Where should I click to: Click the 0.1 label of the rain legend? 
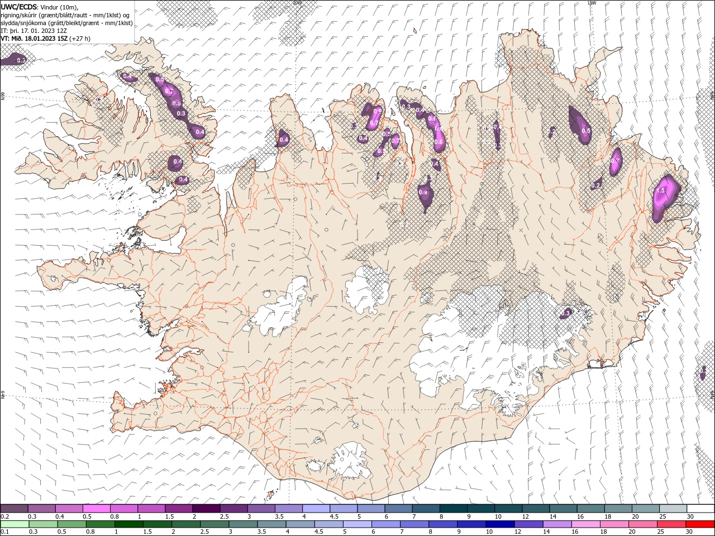click(4, 532)
